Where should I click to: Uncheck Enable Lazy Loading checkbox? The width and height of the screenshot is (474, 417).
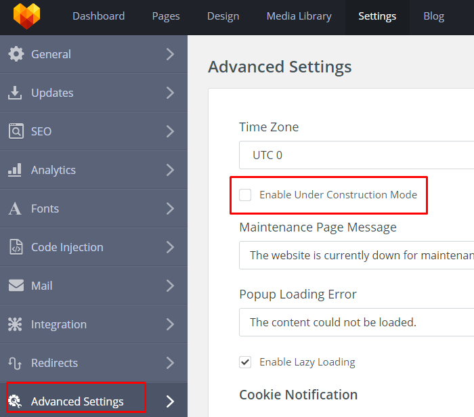[x=245, y=362]
